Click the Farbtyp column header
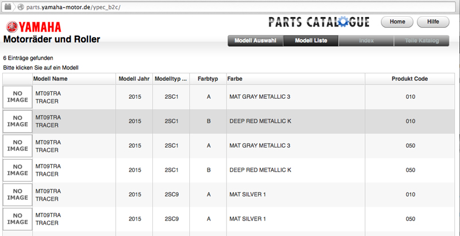 pyautogui.click(x=208, y=79)
